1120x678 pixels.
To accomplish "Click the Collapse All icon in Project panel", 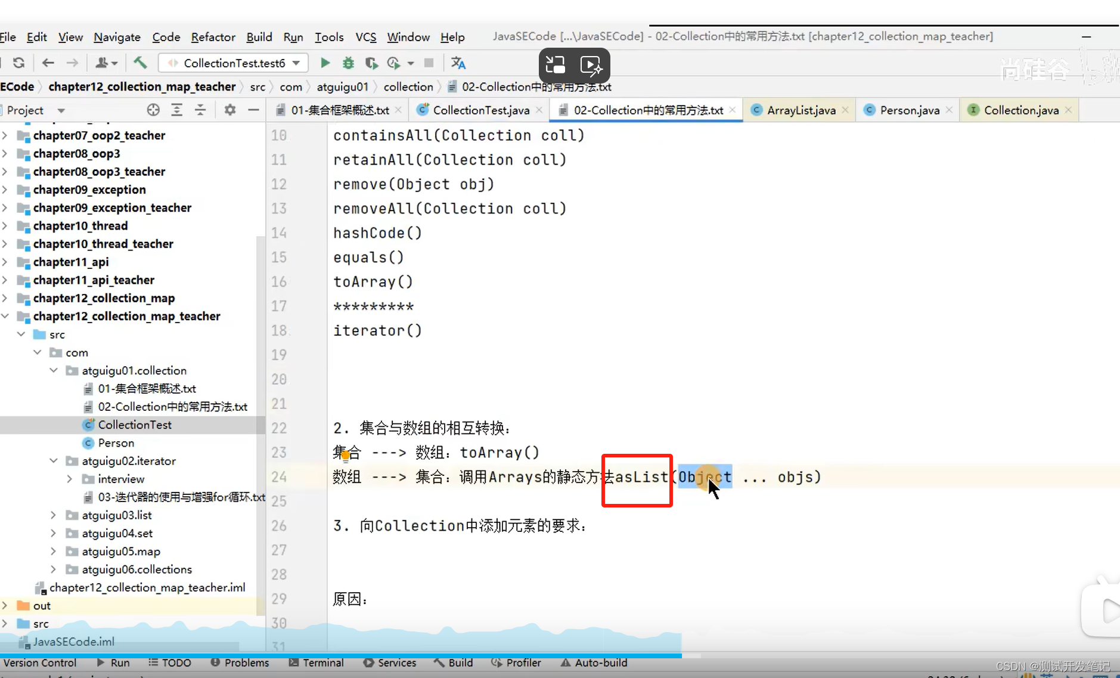I will tap(200, 110).
